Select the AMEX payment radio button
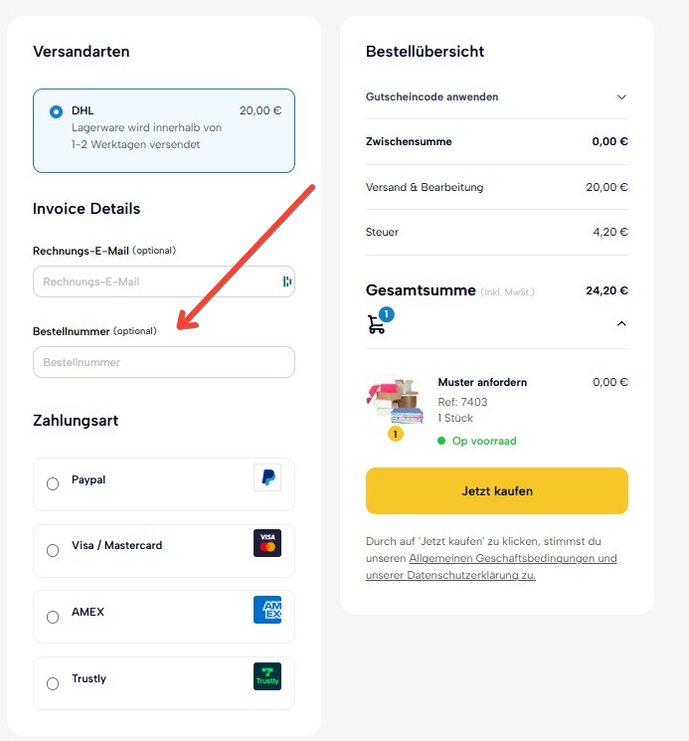 53,617
